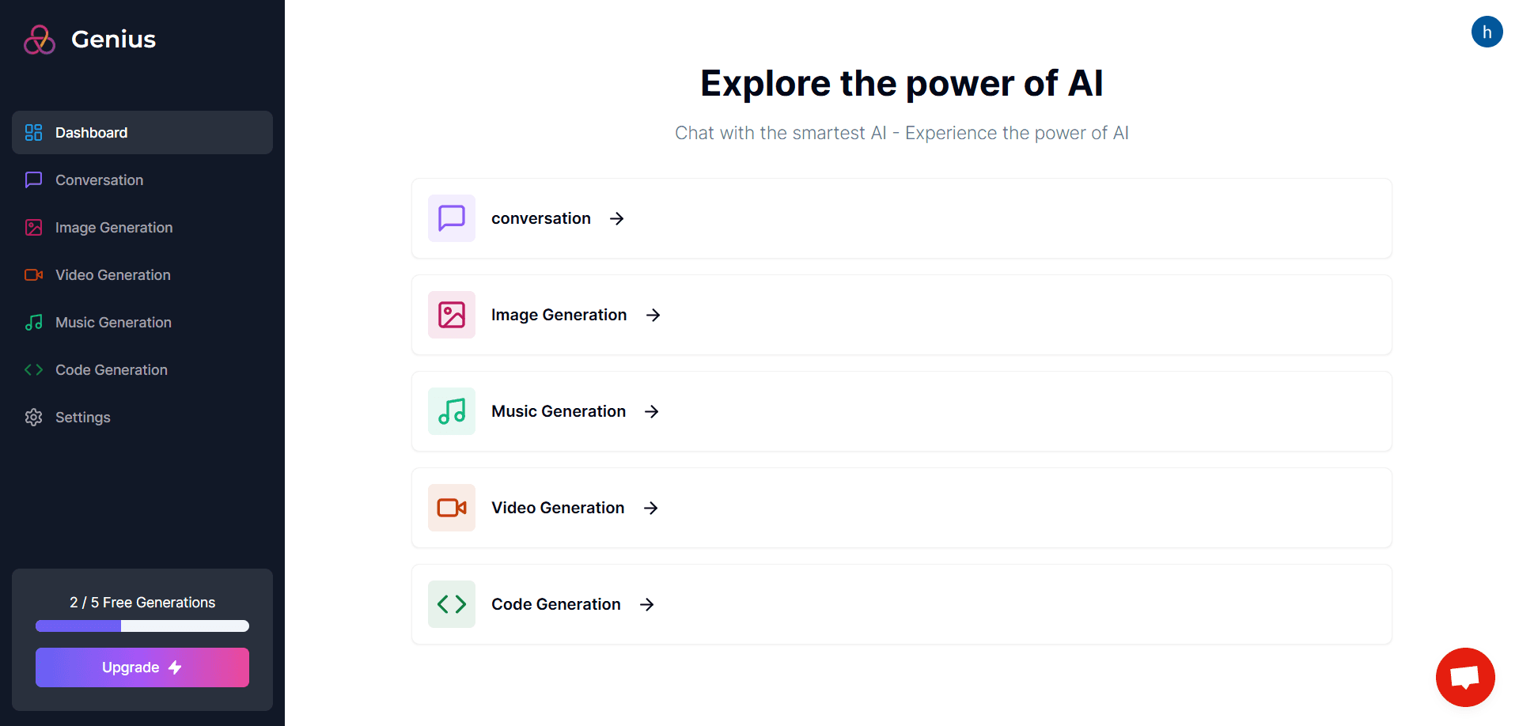Click the music note icon on Music Generation card
1519x726 pixels.
click(x=451, y=411)
